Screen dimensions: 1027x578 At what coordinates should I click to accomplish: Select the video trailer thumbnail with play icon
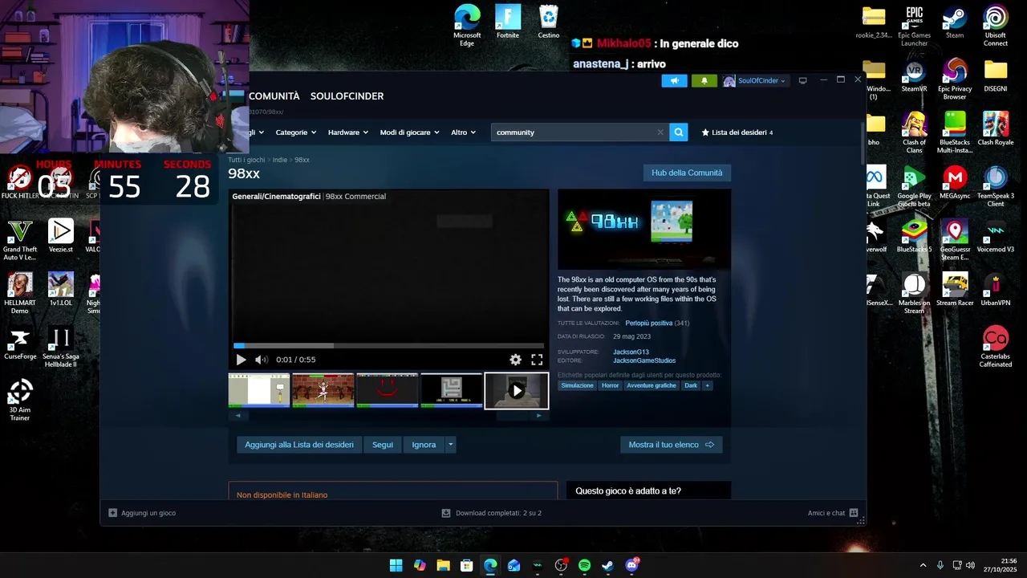[517, 390]
